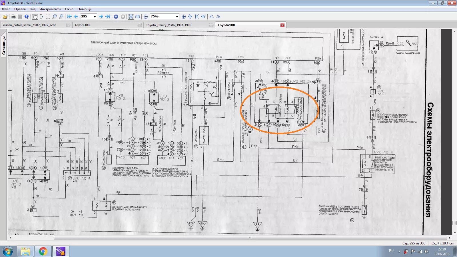Open the zoom level dropdown
Screen dimensions: 457x257
pyautogui.click(x=177, y=17)
